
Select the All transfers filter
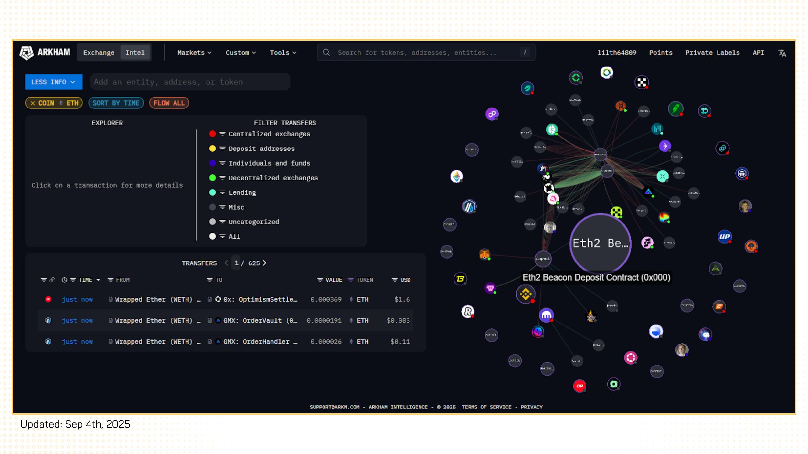[x=225, y=236]
